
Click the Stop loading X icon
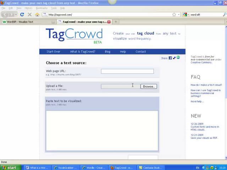click(x=29, y=15)
